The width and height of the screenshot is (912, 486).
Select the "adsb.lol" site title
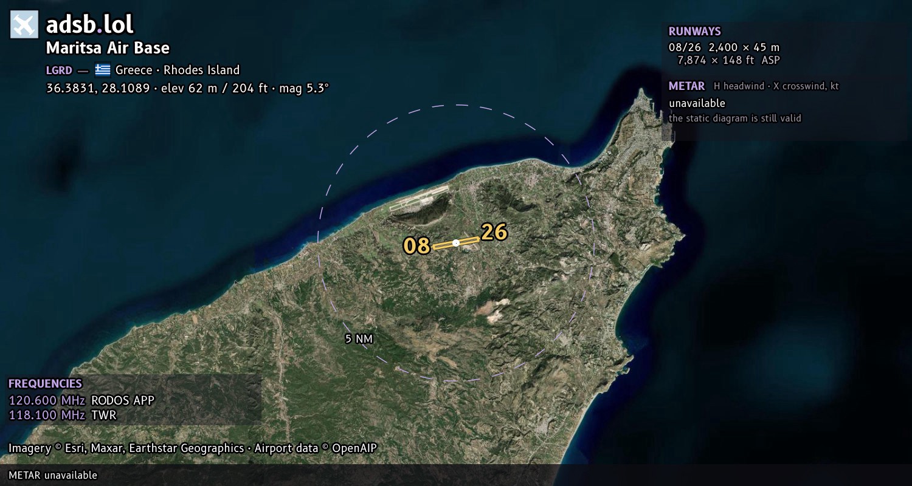(x=90, y=25)
